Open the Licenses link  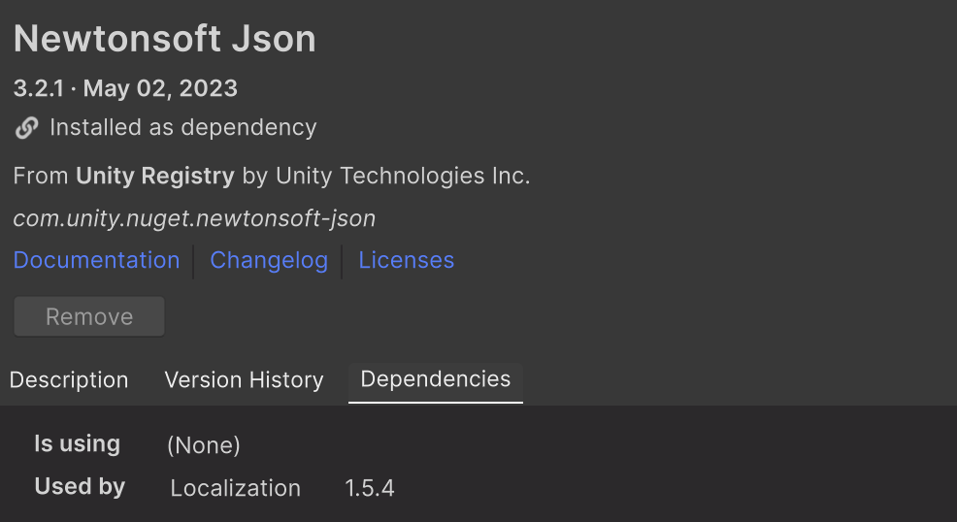407,260
